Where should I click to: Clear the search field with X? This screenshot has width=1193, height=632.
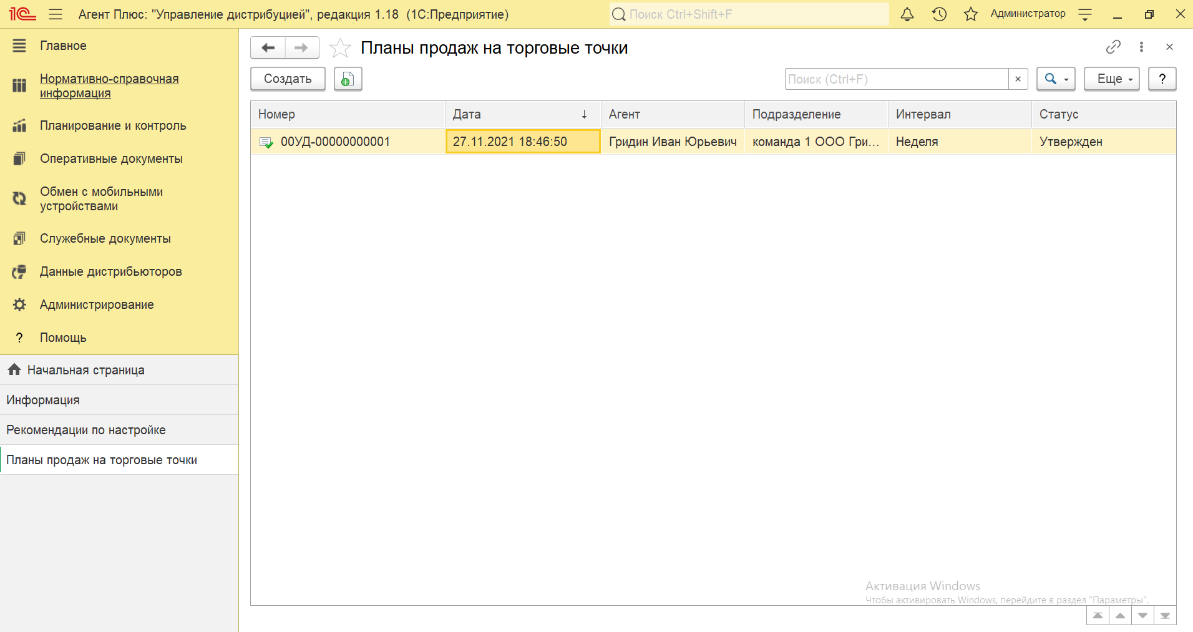pos(1018,79)
